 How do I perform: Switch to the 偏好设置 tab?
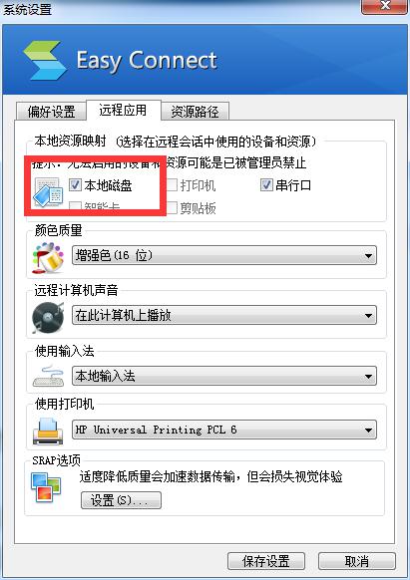(x=51, y=112)
